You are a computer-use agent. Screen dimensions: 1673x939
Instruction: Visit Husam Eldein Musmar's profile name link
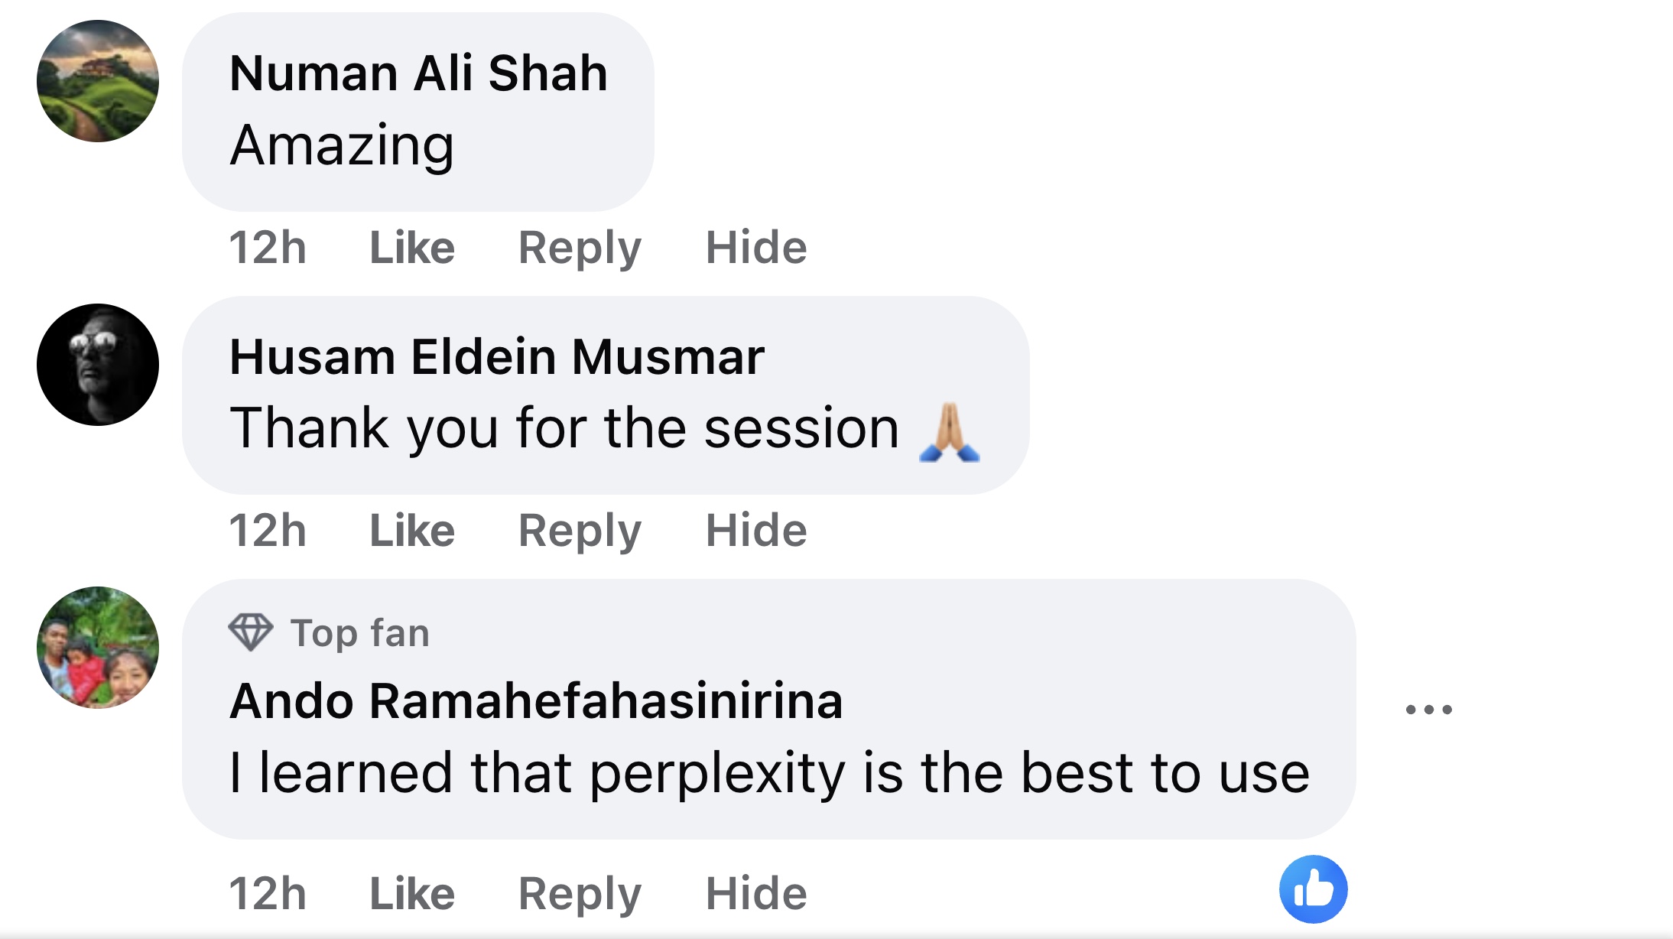pos(497,357)
